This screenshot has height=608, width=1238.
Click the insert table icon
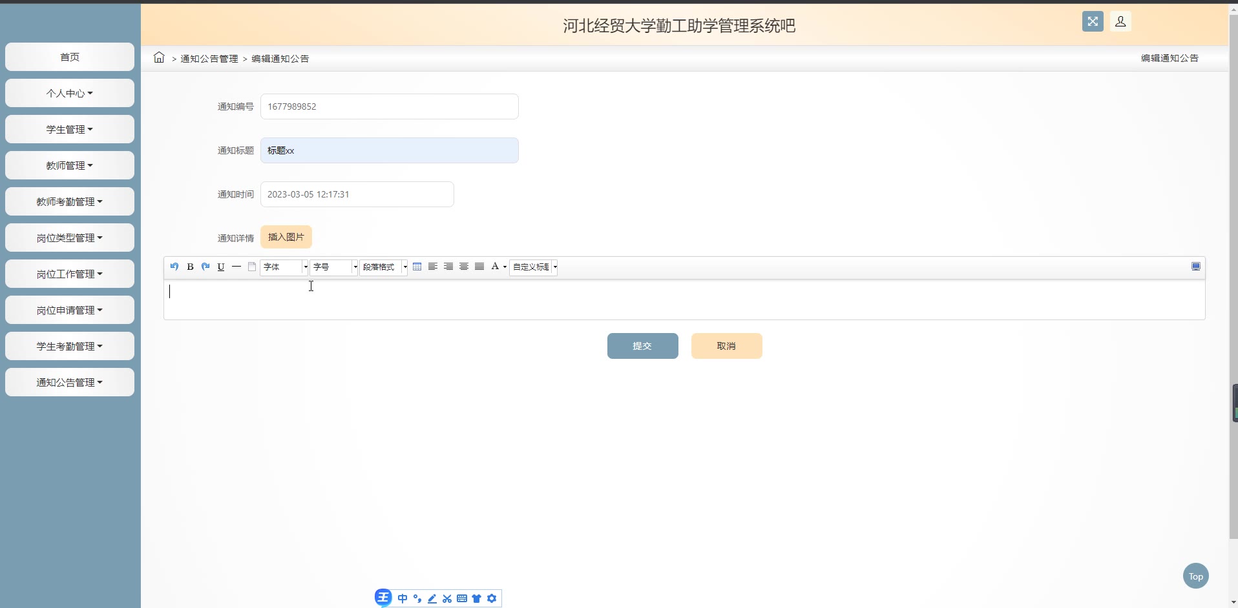tap(417, 267)
